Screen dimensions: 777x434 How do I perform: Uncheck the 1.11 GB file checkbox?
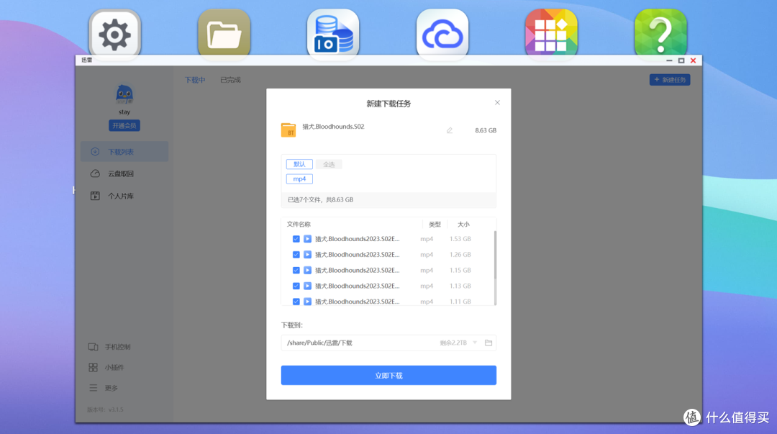296,302
